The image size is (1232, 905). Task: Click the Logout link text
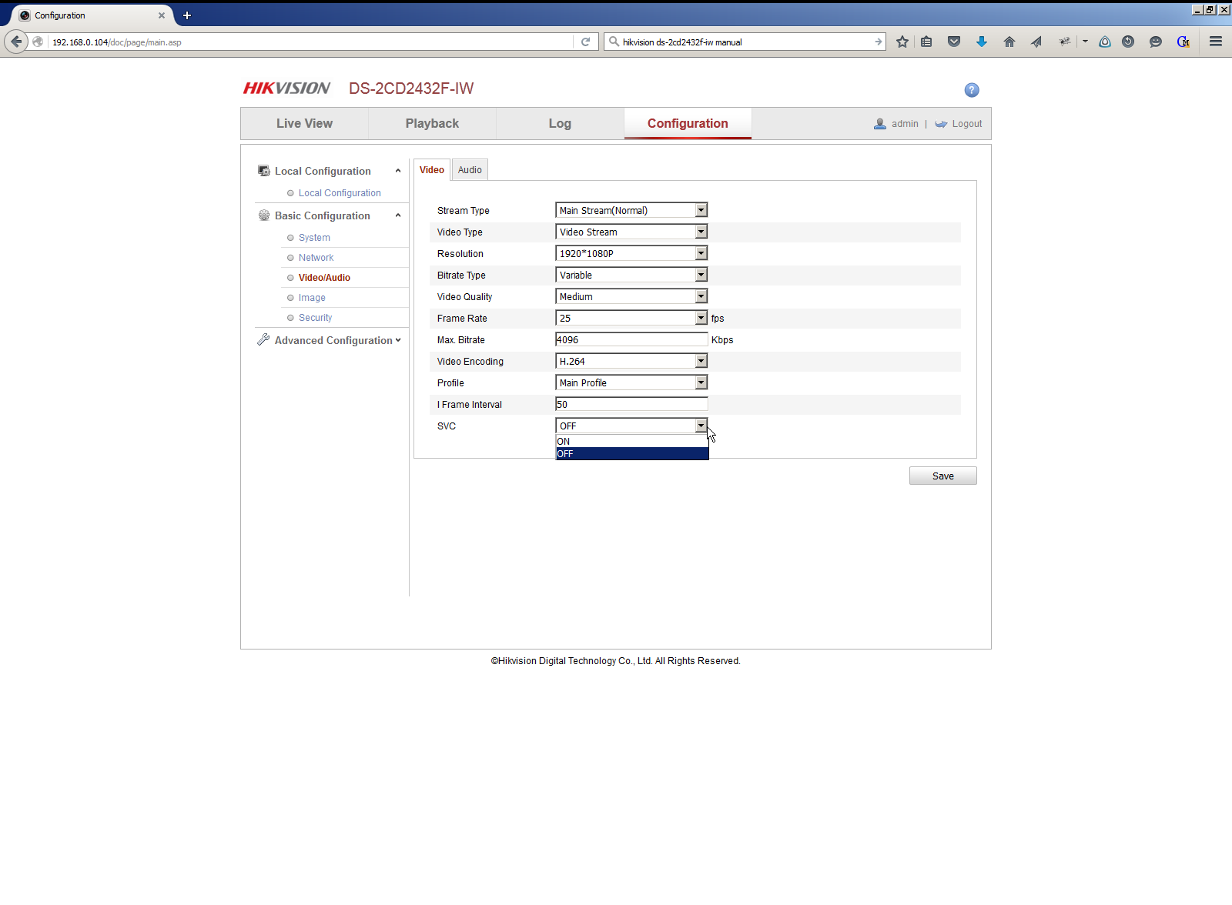[967, 124]
